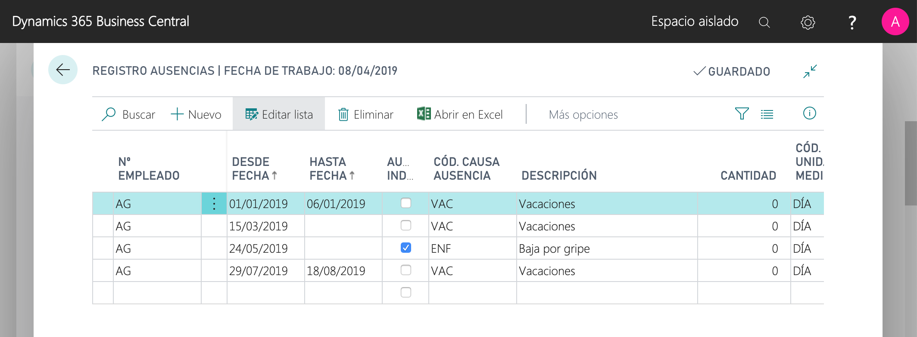This screenshot has width=917, height=337.
Task: Show the information FactBox icon
Action: click(x=809, y=113)
